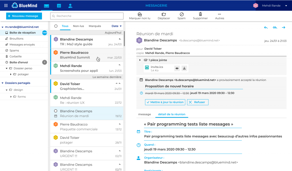The width and height of the screenshot is (292, 171).
Task: Open the calendar app icon in header
Action: pyautogui.click(x=59, y=6)
